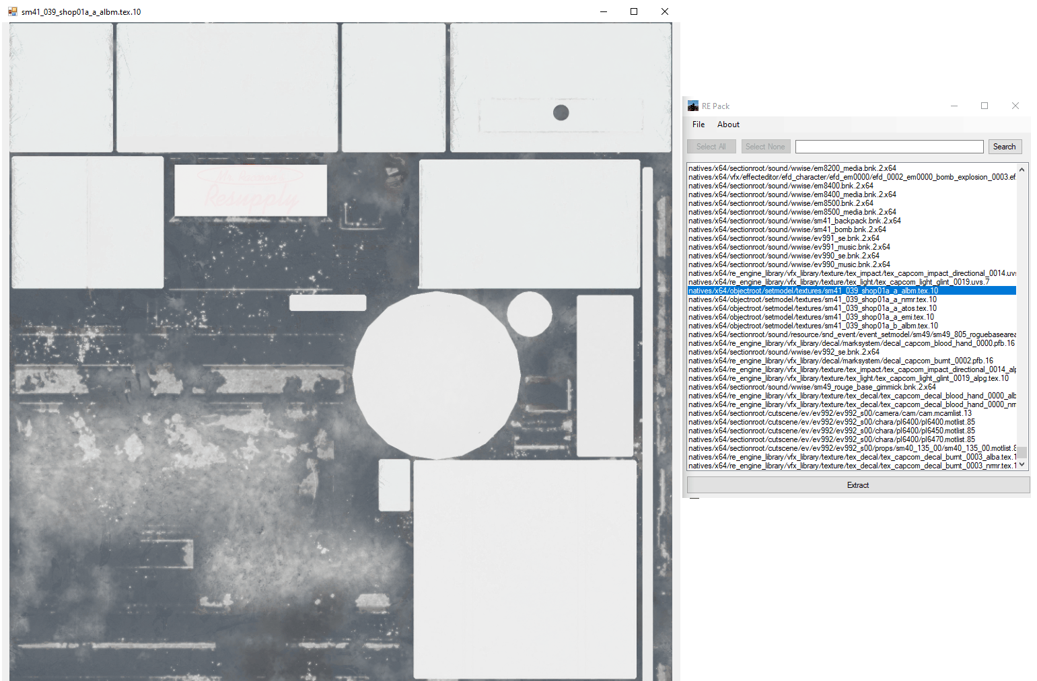Click the file list scroll down arrow

click(1022, 464)
